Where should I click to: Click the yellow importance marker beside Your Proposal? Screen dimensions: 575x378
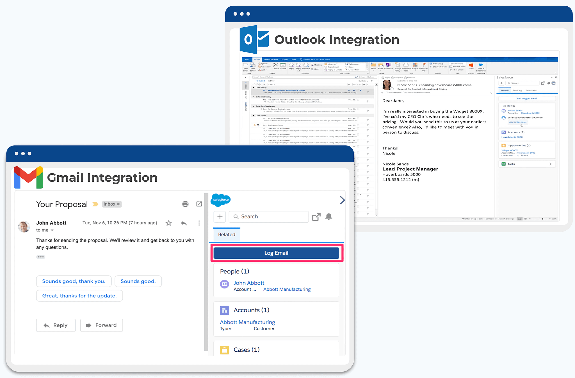(x=95, y=204)
